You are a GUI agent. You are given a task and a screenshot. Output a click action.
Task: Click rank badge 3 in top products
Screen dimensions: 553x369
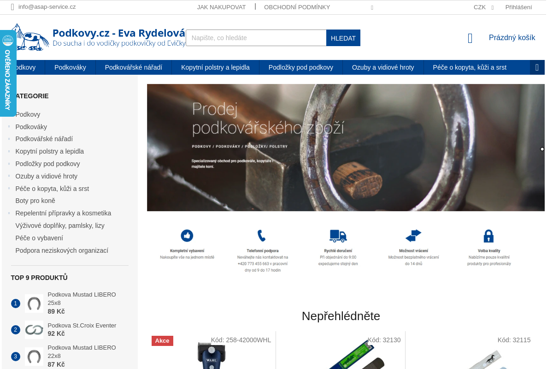[16, 357]
